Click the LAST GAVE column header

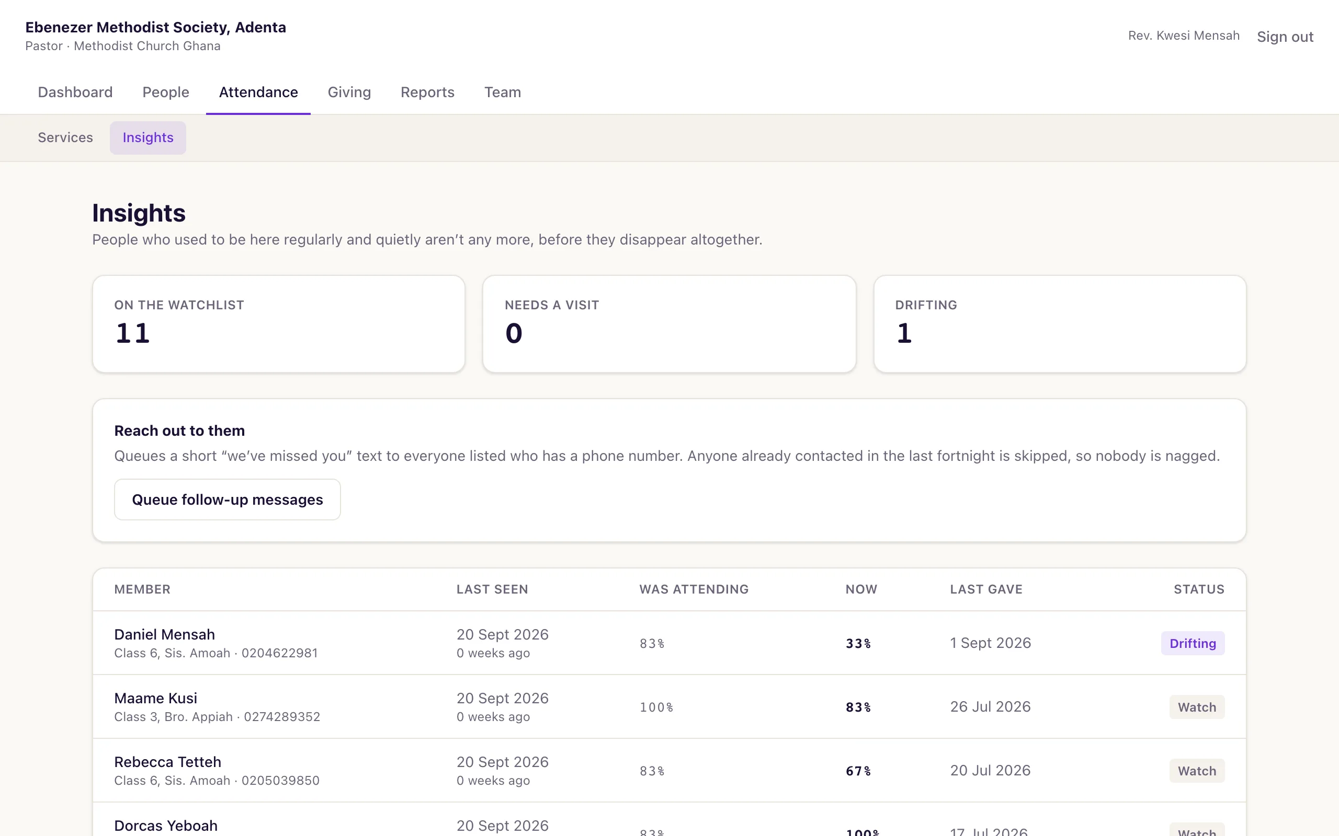(x=986, y=589)
